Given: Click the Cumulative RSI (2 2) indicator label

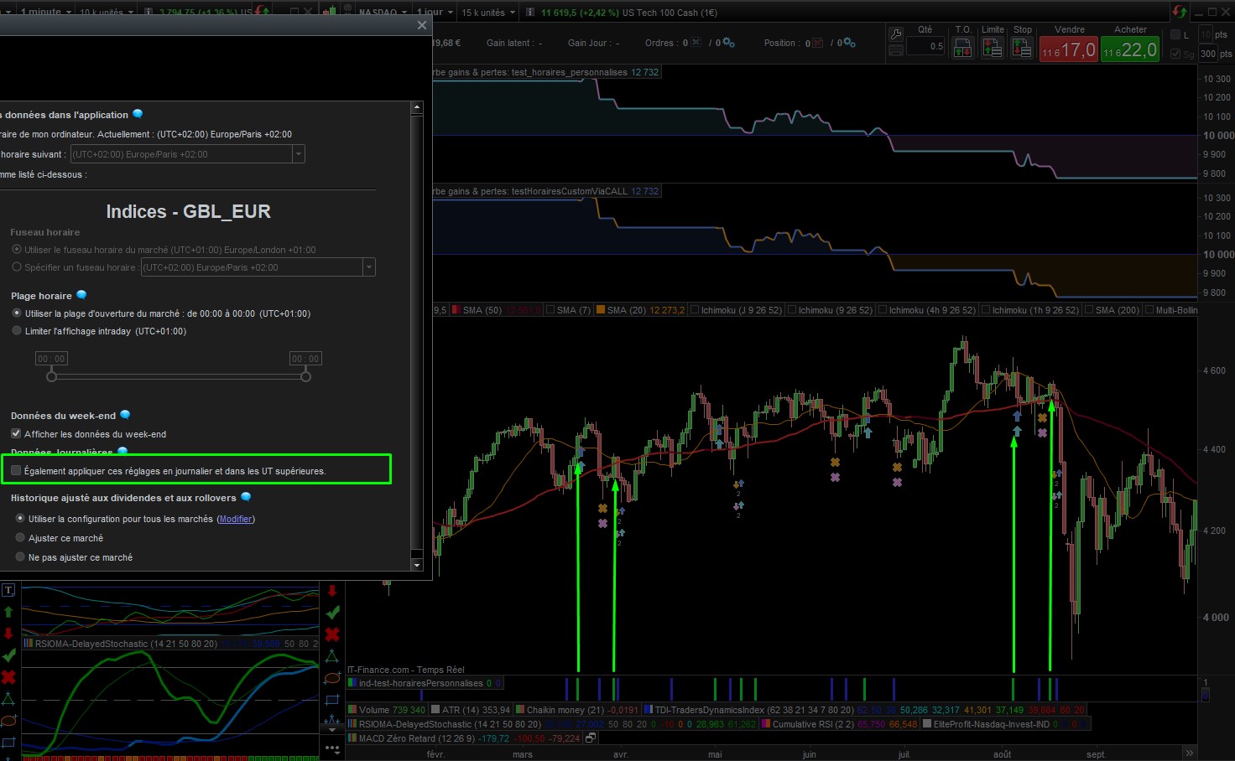Looking at the screenshot, I should pos(813,724).
